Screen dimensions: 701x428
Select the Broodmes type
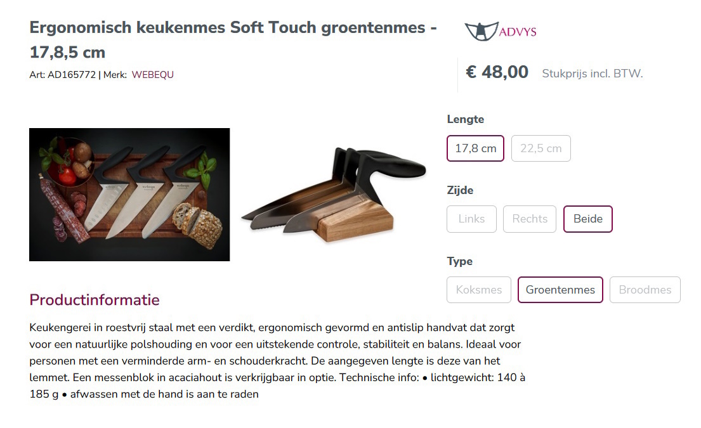coord(645,290)
